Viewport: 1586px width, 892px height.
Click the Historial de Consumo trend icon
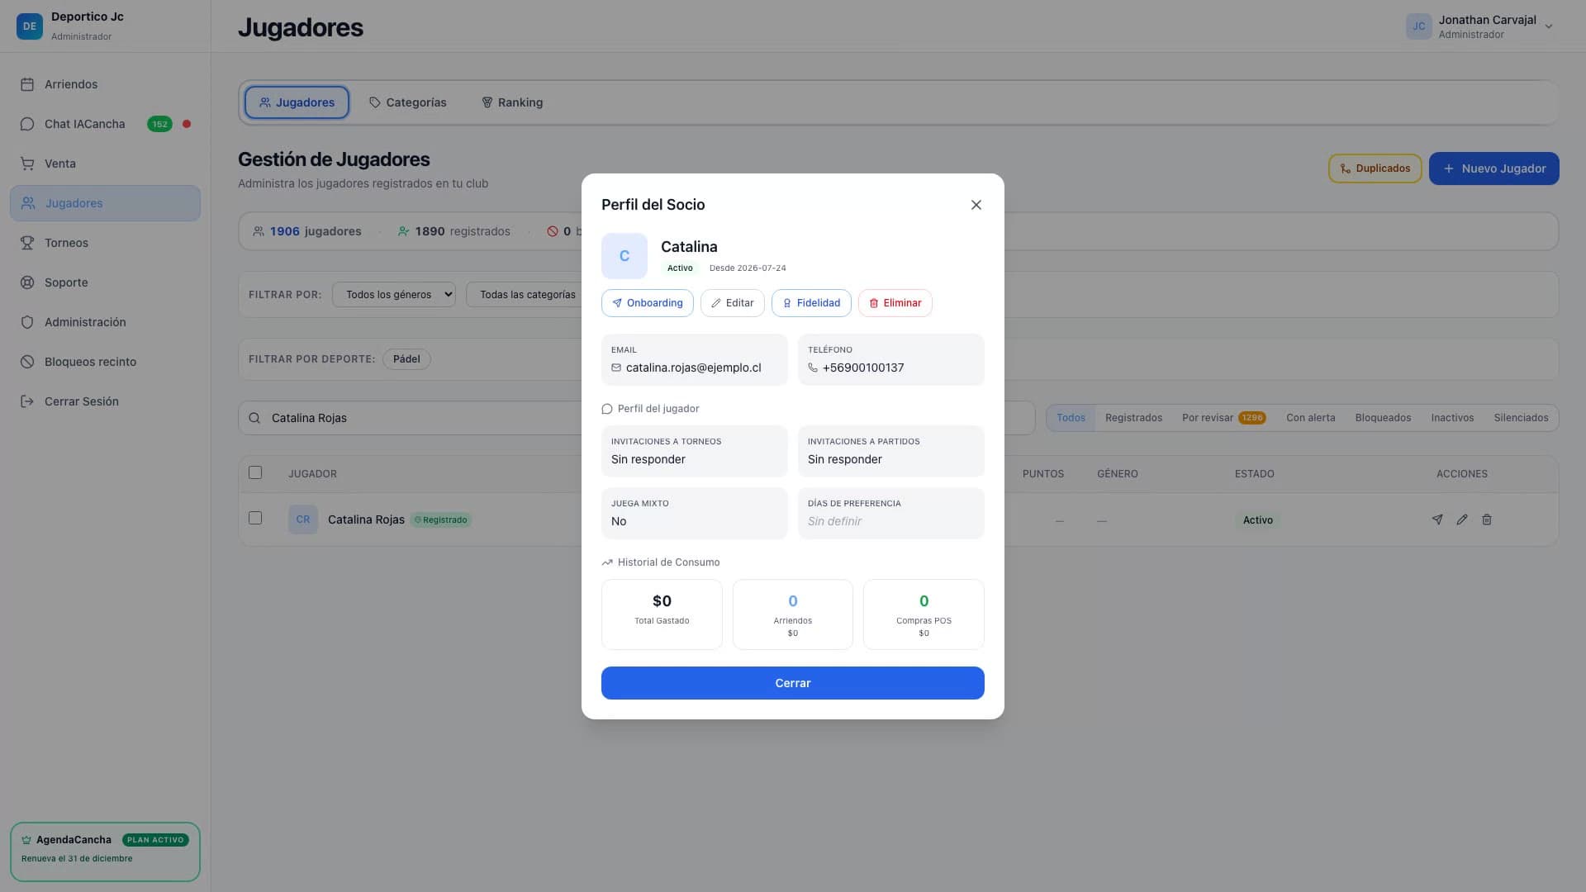click(607, 562)
